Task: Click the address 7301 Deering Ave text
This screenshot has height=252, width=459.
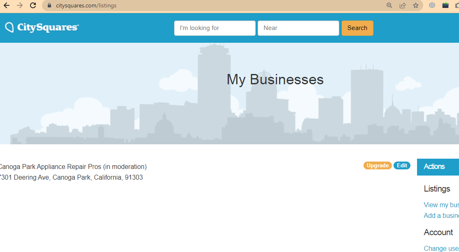Action: click(x=72, y=178)
